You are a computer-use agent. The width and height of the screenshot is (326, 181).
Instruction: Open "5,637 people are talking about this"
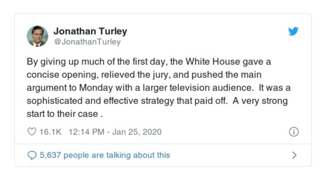pos(104,155)
